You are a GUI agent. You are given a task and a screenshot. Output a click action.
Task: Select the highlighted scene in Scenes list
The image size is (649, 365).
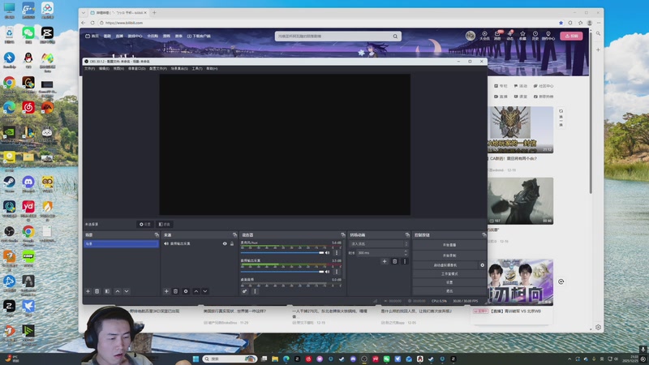tap(121, 244)
